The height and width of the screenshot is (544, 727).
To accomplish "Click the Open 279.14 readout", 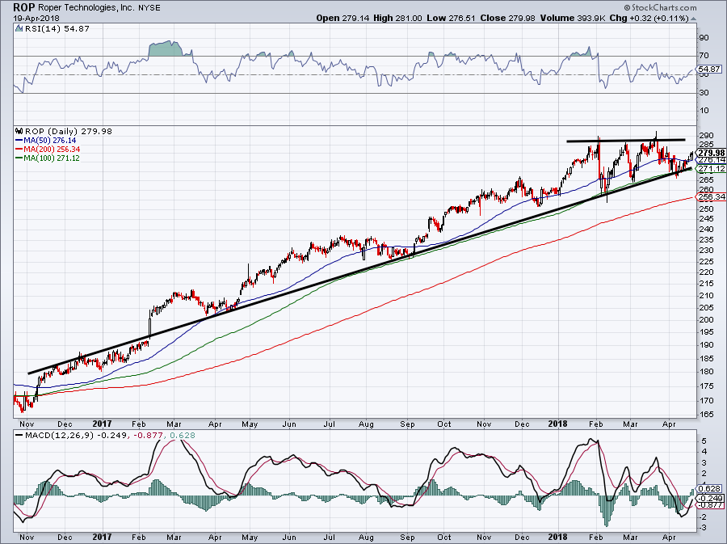I will [x=342, y=18].
